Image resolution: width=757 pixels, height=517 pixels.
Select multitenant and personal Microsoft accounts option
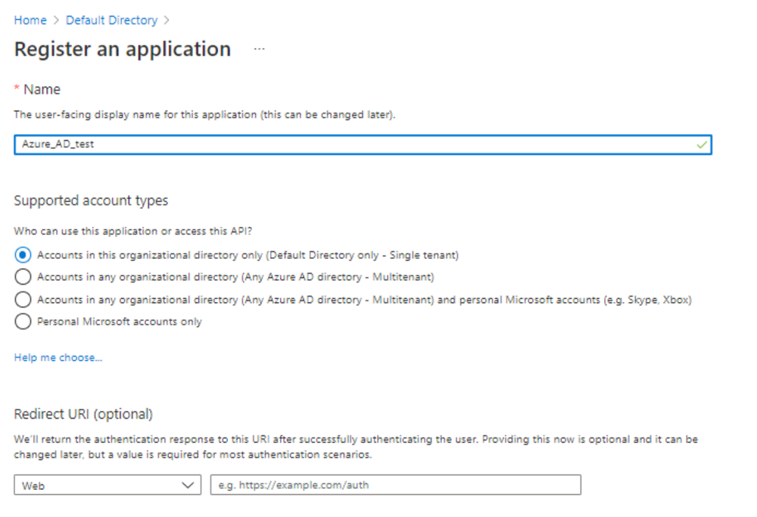coord(23,299)
